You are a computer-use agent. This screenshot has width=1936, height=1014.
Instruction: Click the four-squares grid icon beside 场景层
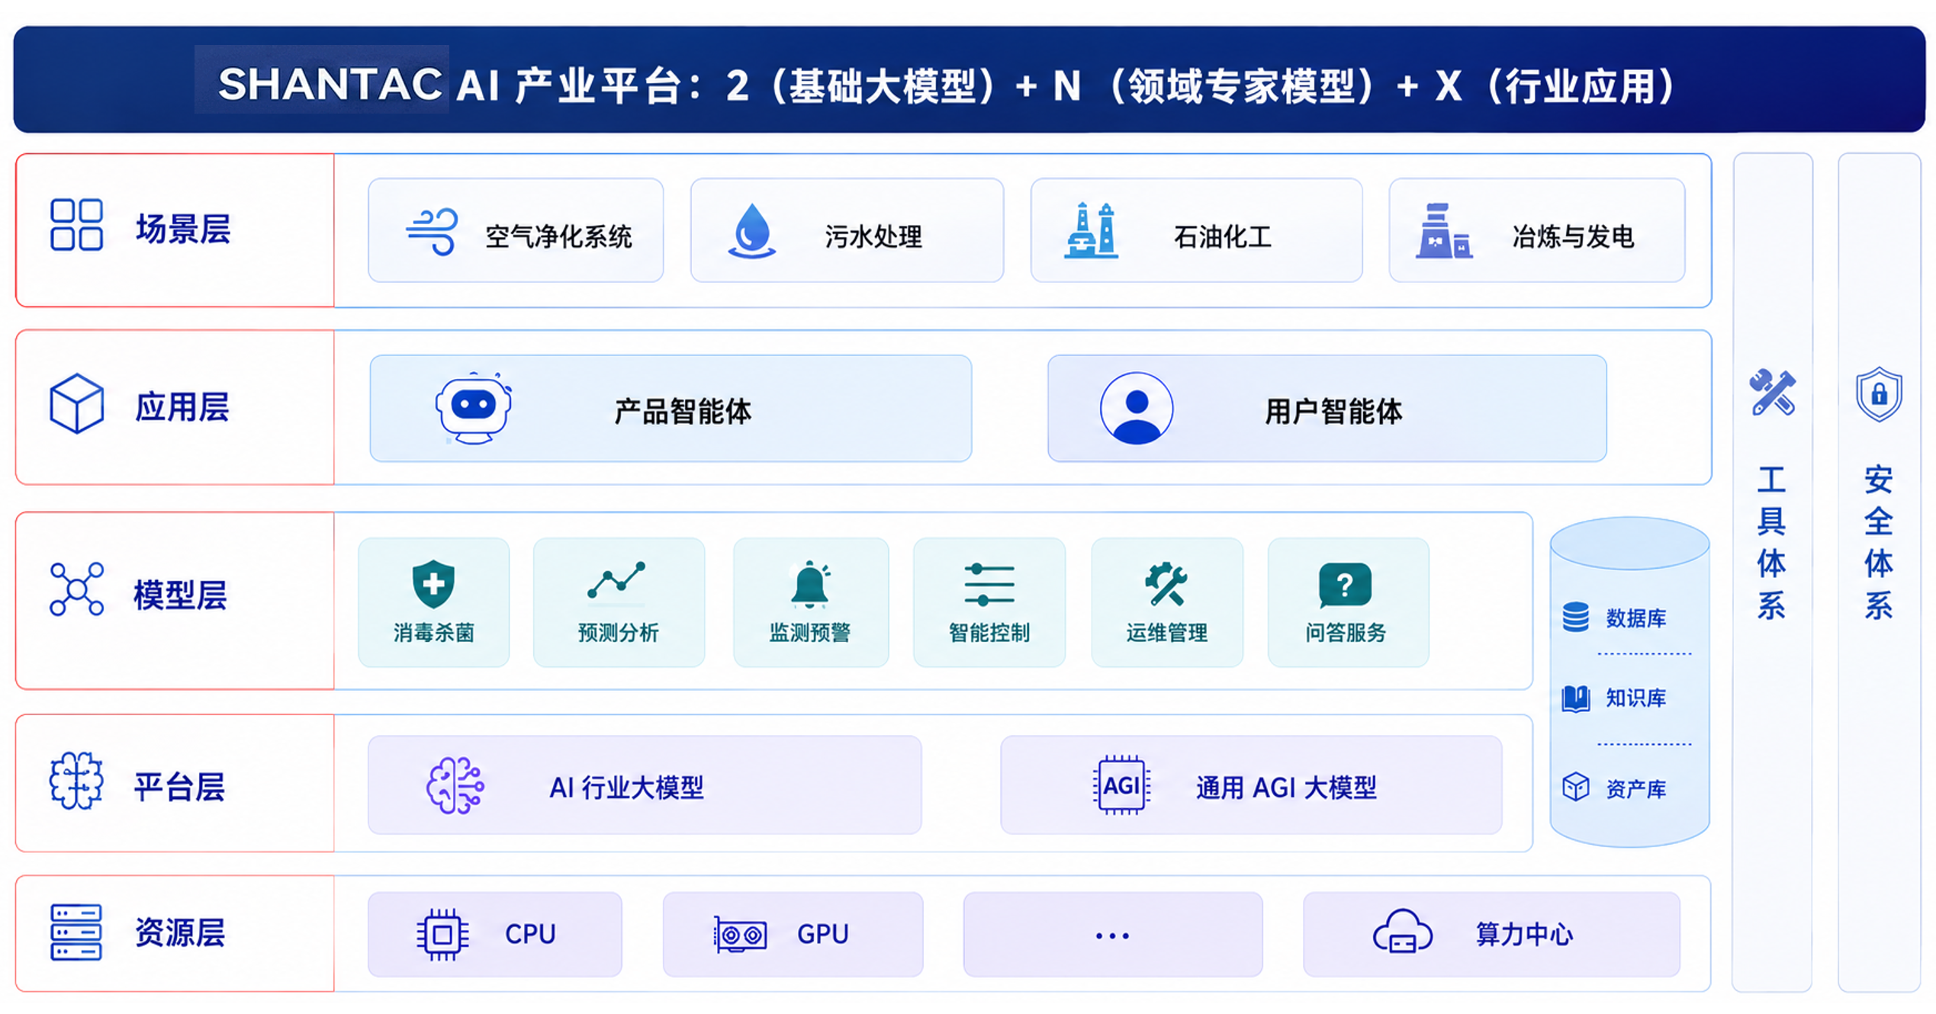point(76,225)
